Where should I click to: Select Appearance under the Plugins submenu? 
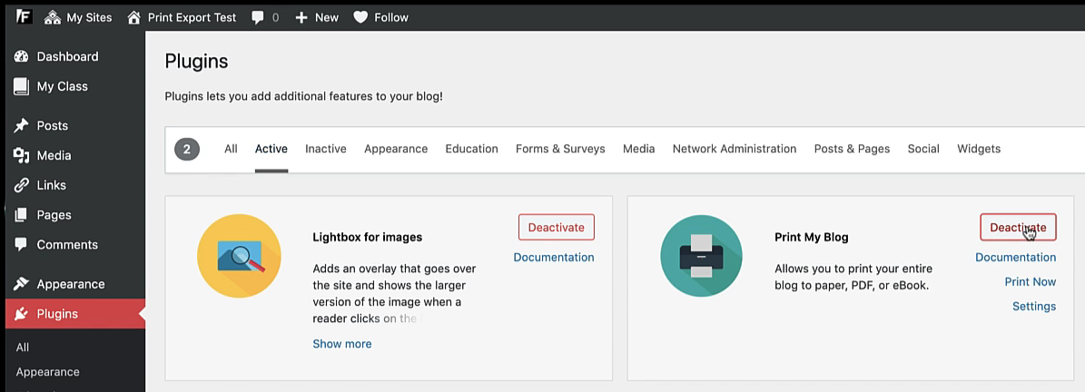[x=48, y=372]
